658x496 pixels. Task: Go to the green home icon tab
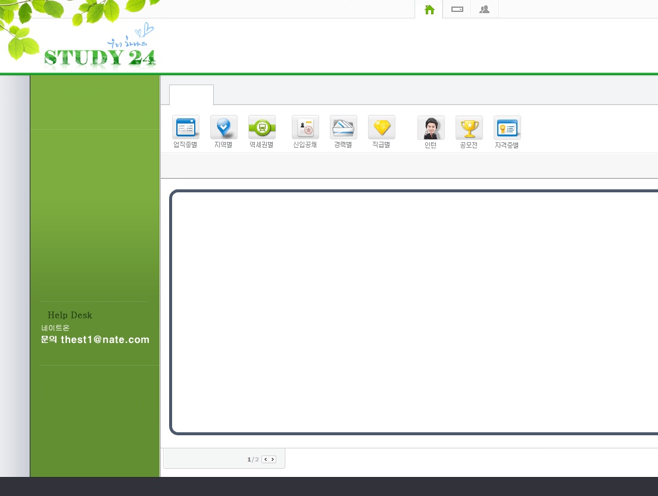tap(429, 10)
